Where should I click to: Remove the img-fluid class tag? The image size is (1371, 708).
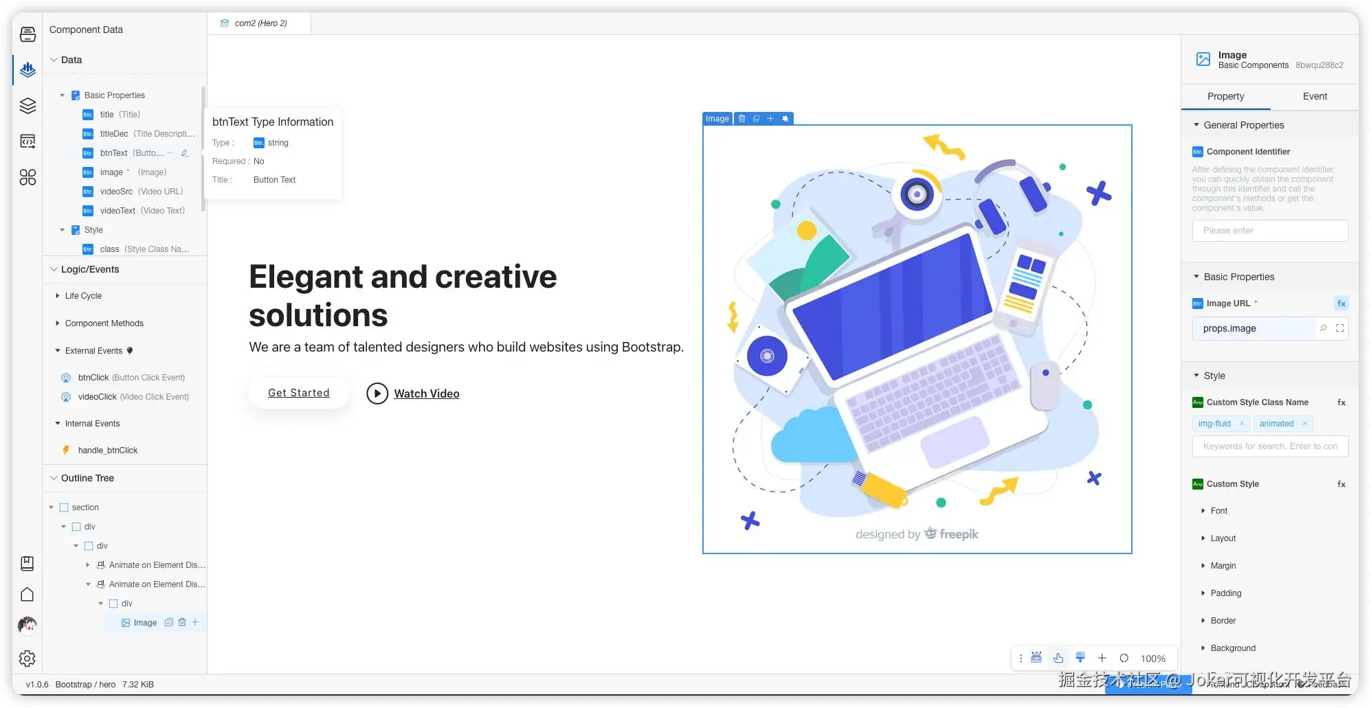click(1242, 424)
